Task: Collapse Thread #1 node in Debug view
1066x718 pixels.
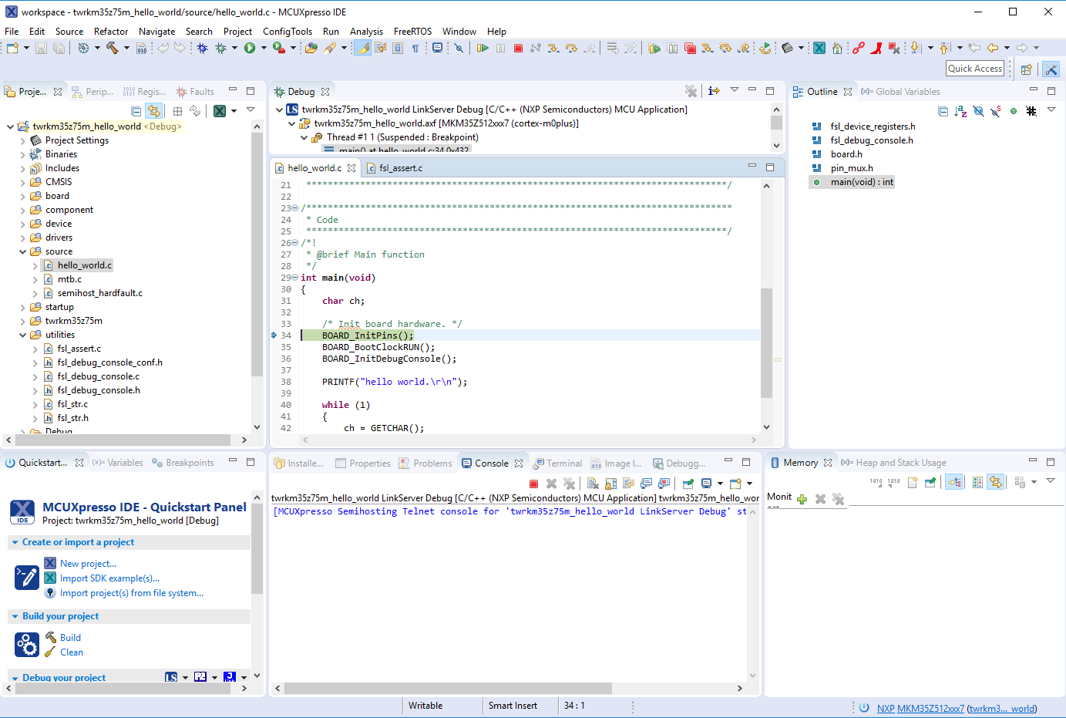Action: [x=304, y=137]
